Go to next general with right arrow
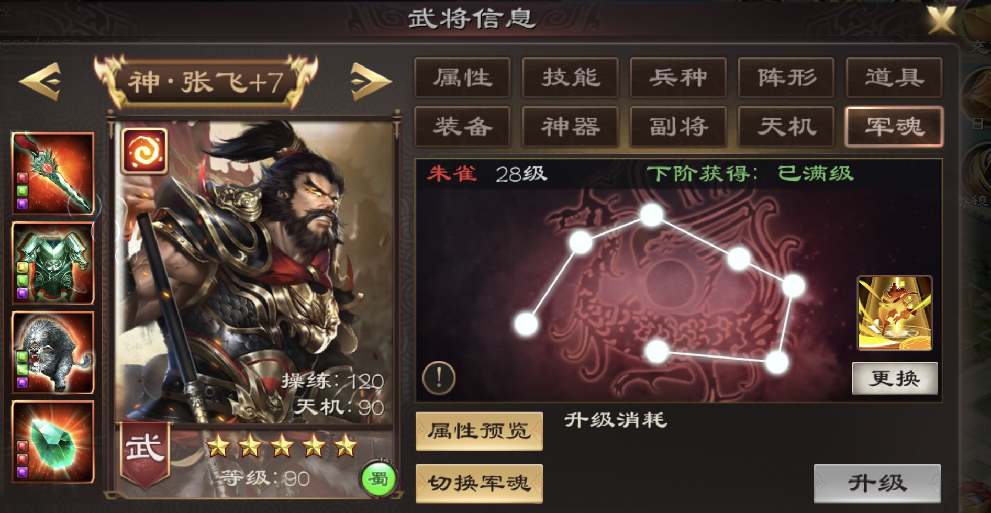The height and width of the screenshot is (513, 991). pyautogui.click(x=370, y=81)
